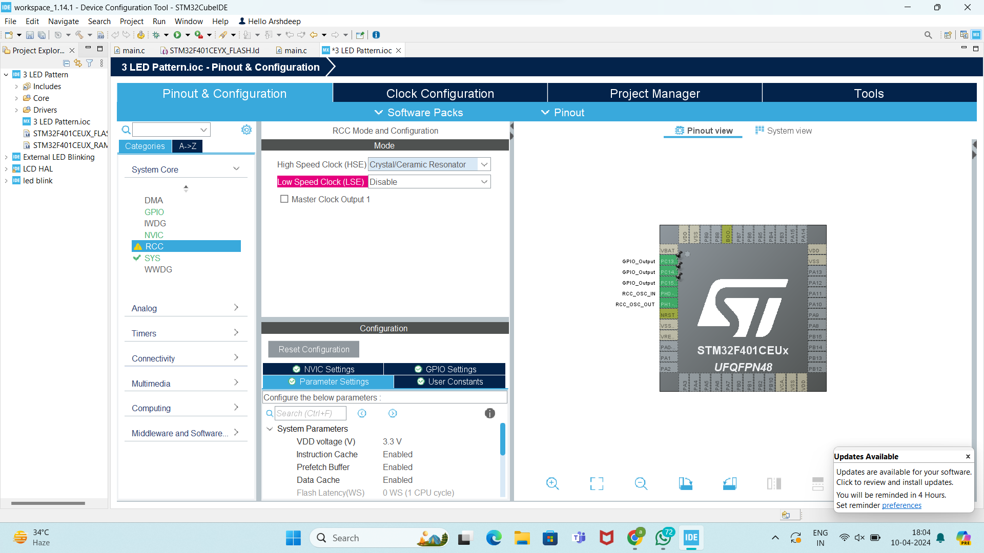This screenshot has height=553, width=984.
Task: Click the Run toolbar button
Action: (177, 35)
